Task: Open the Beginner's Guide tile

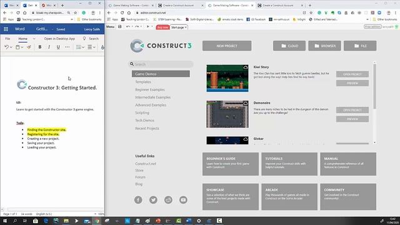Action: [x=231, y=164]
